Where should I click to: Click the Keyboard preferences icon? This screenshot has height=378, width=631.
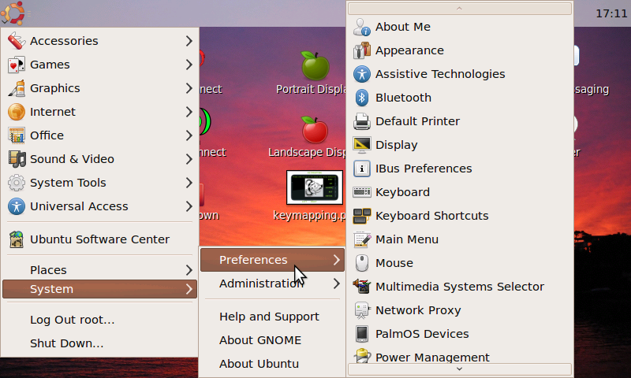point(362,192)
